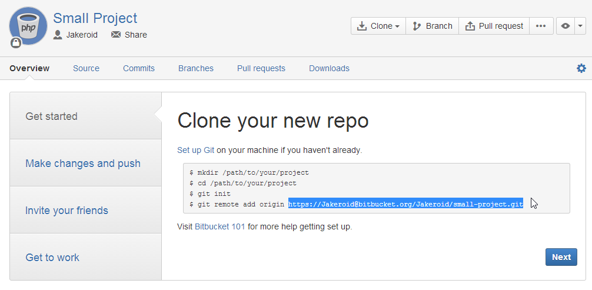Create a Pull request from toolbar
This screenshot has width=592, height=290.
pos(494,26)
